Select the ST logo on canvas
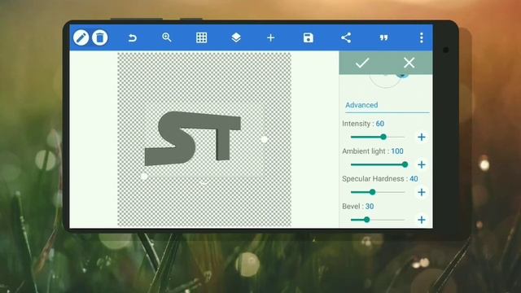Image resolution: width=521 pixels, height=293 pixels. [x=193, y=138]
